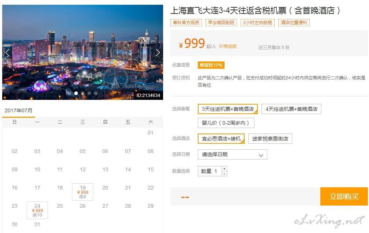
Task: Pick July 19 priced ¥999
Action: point(83,192)
